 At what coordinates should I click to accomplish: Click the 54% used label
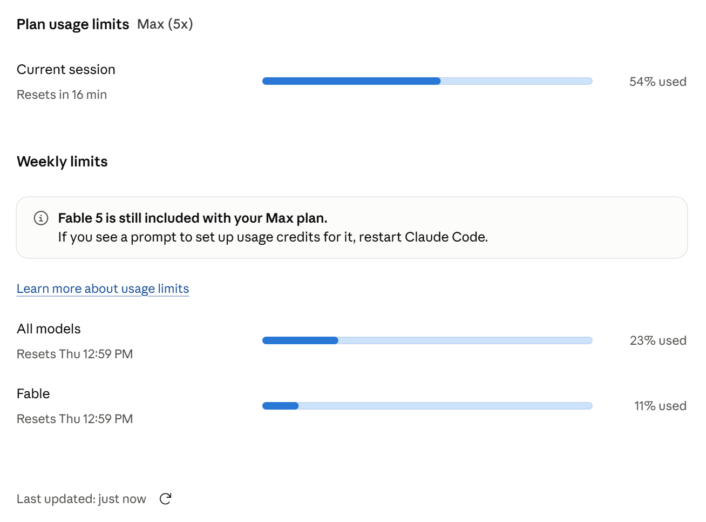(657, 82)
